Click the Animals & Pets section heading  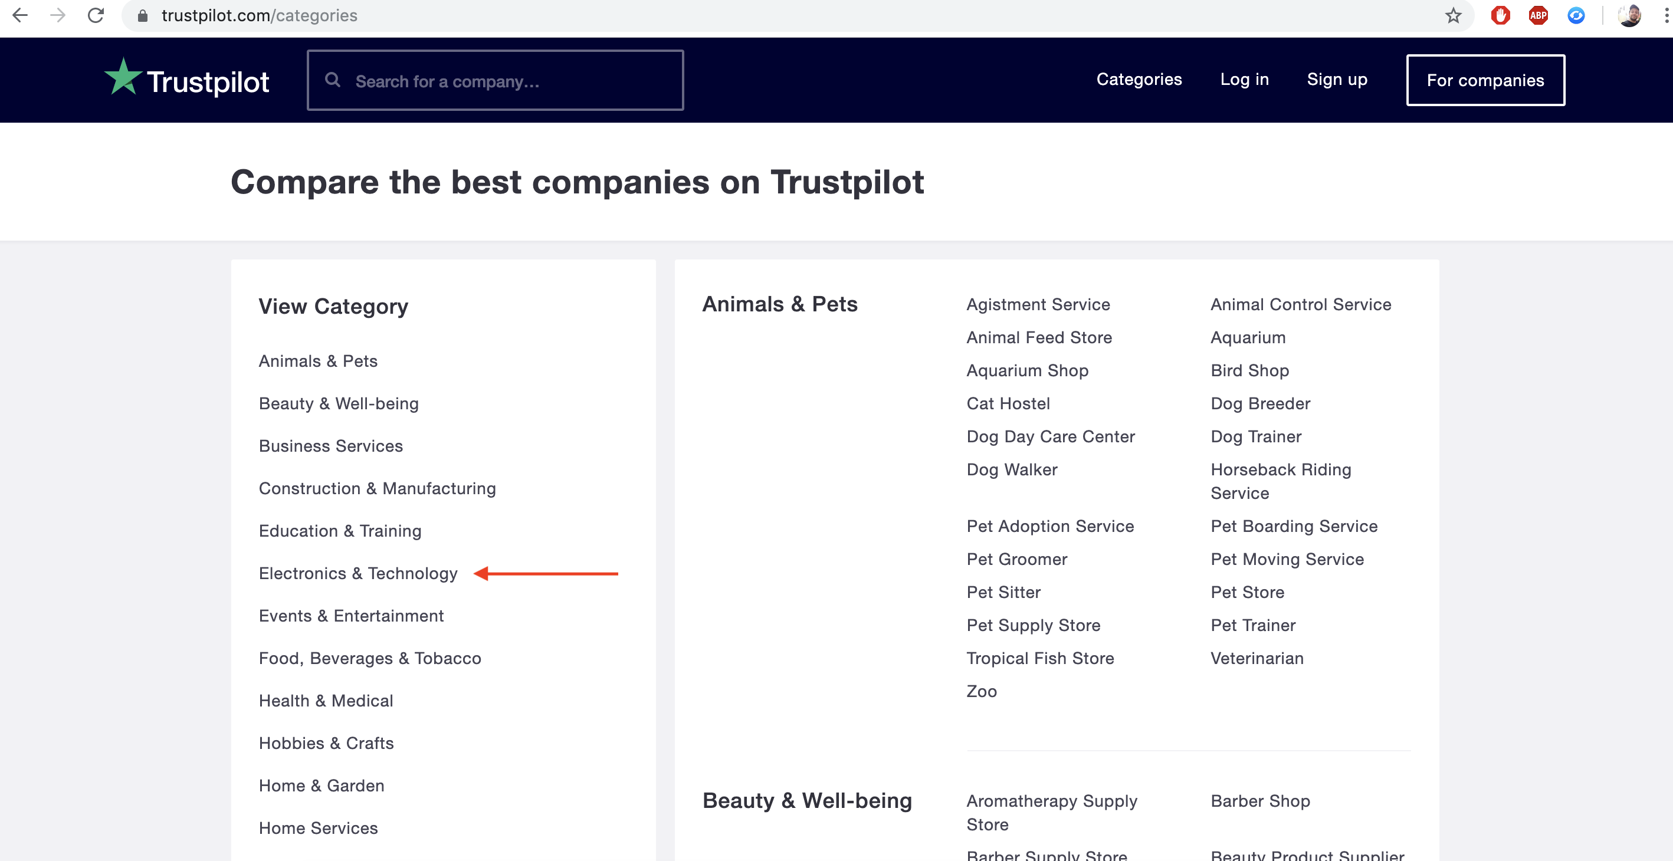point(779,304)
